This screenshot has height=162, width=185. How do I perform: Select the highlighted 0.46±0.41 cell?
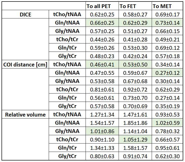coord(102,64)
